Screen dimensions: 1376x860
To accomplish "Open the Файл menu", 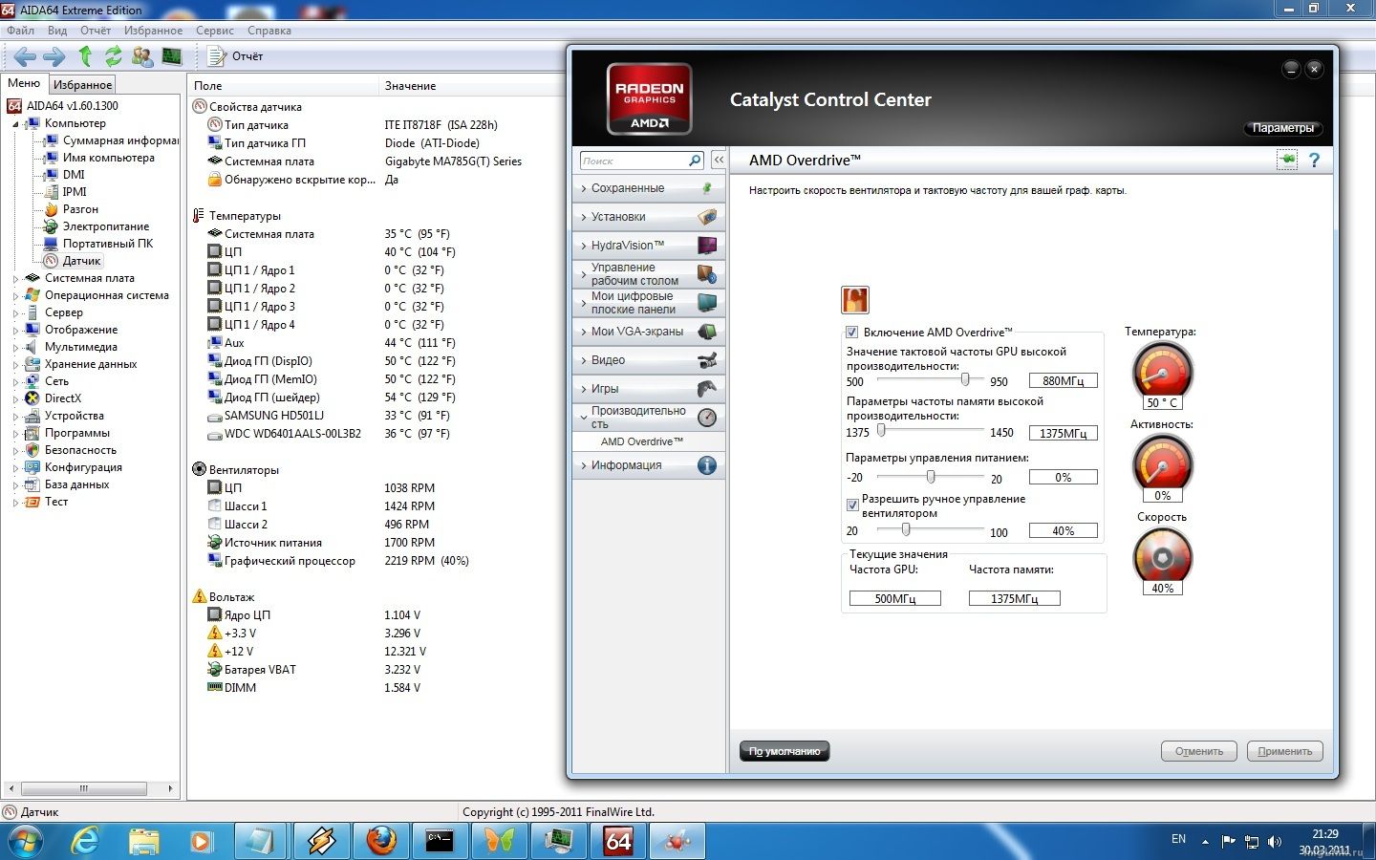I will (x=20, y=31).
